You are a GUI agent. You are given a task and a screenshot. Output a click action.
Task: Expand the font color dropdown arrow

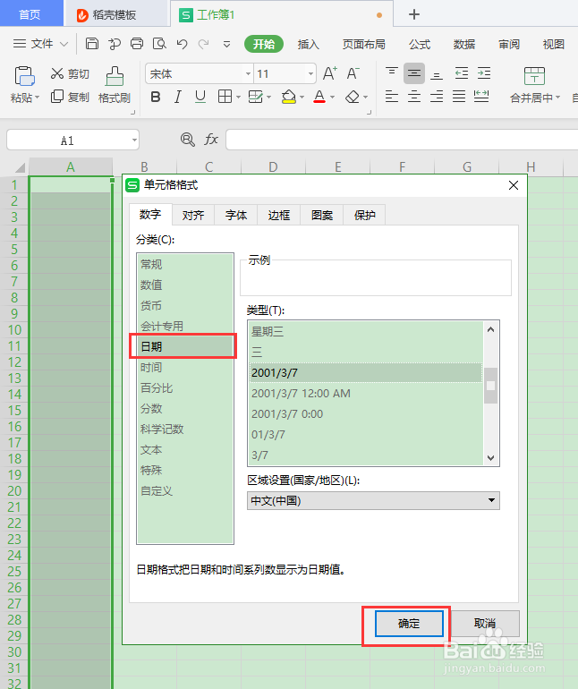pos(332,98)
